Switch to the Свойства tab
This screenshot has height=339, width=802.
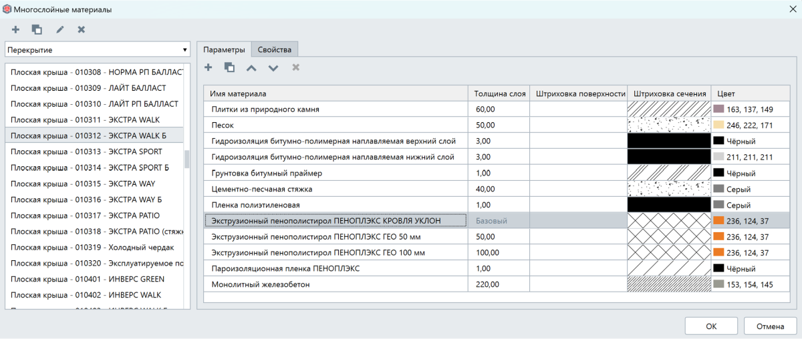point(275,49)
